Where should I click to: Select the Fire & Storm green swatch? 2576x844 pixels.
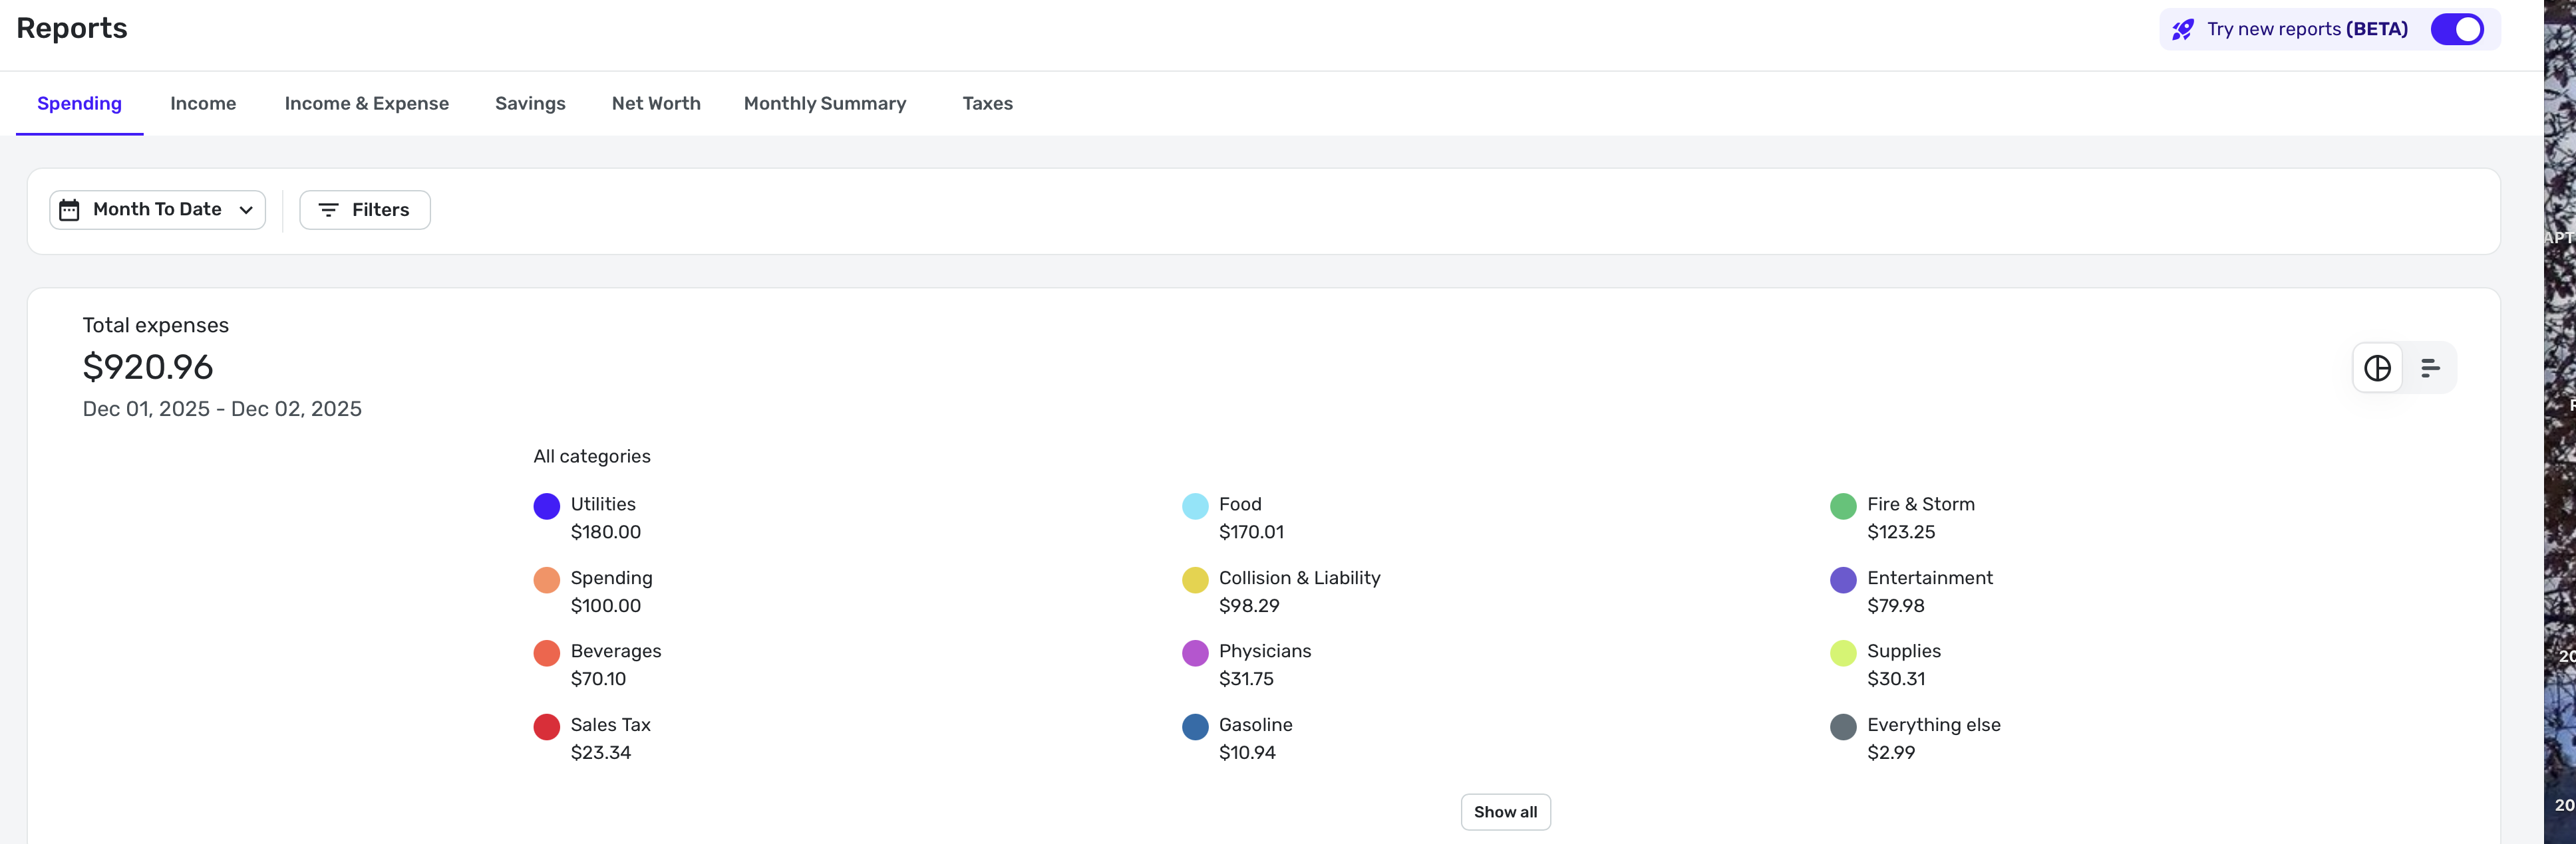tap(1842, 506)
